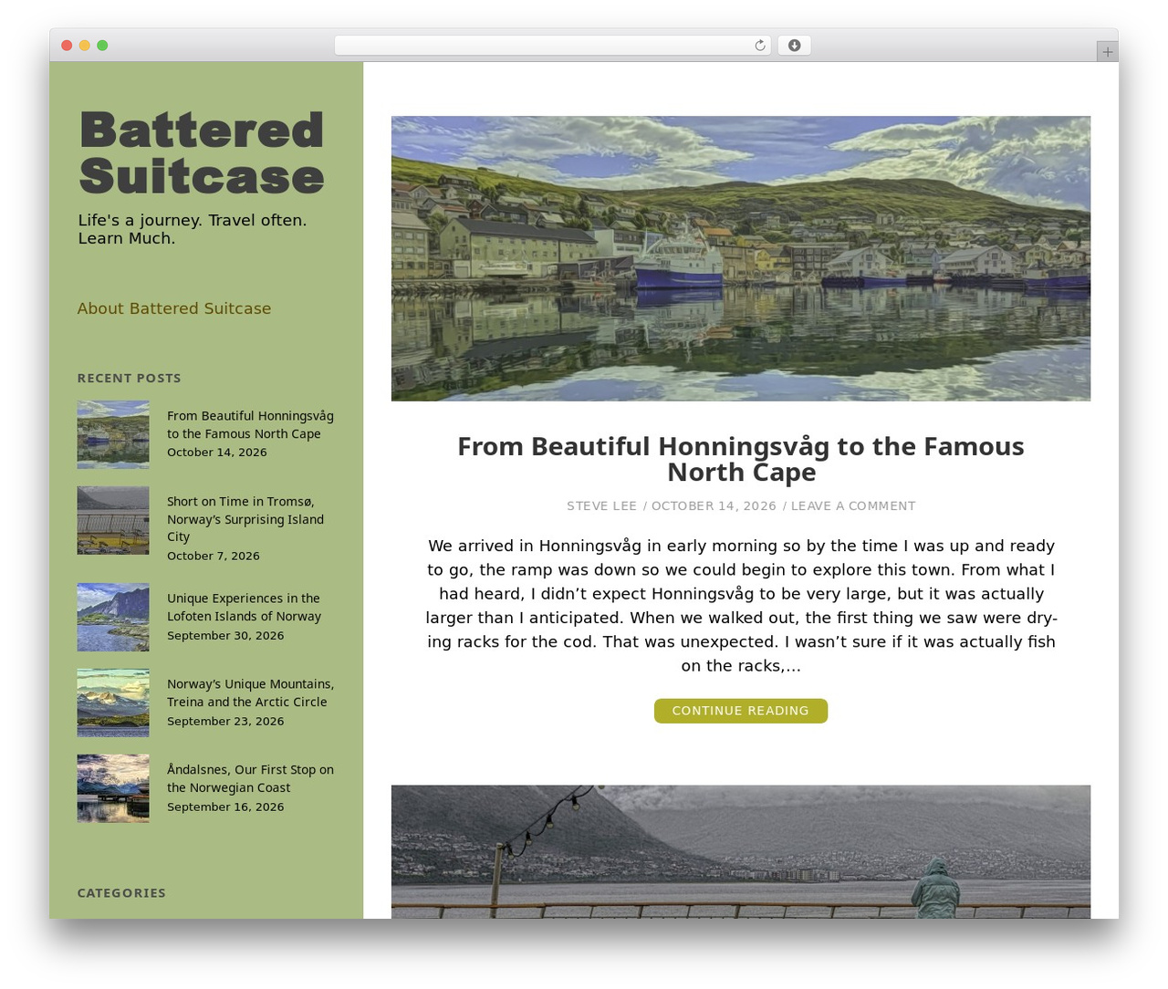
Task: Open Norway's Unique Mountains, Treina post
Action: 250,693
